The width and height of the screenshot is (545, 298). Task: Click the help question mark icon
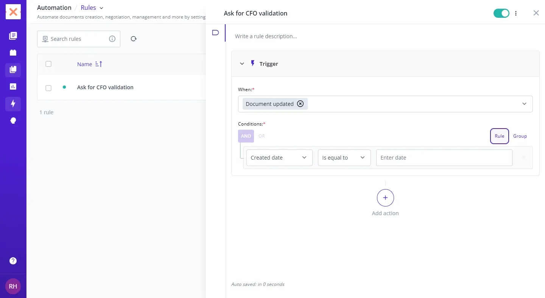tap(13, 261)
